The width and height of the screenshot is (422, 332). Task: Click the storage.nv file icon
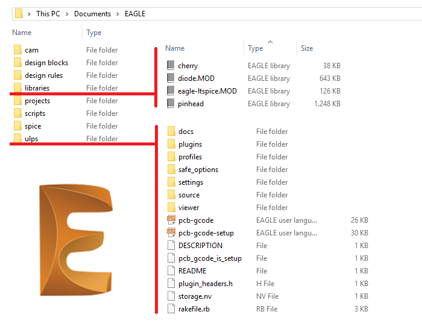click(171, 296)
